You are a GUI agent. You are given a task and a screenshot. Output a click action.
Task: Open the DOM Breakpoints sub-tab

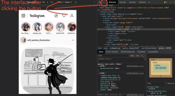click(128, 52)
